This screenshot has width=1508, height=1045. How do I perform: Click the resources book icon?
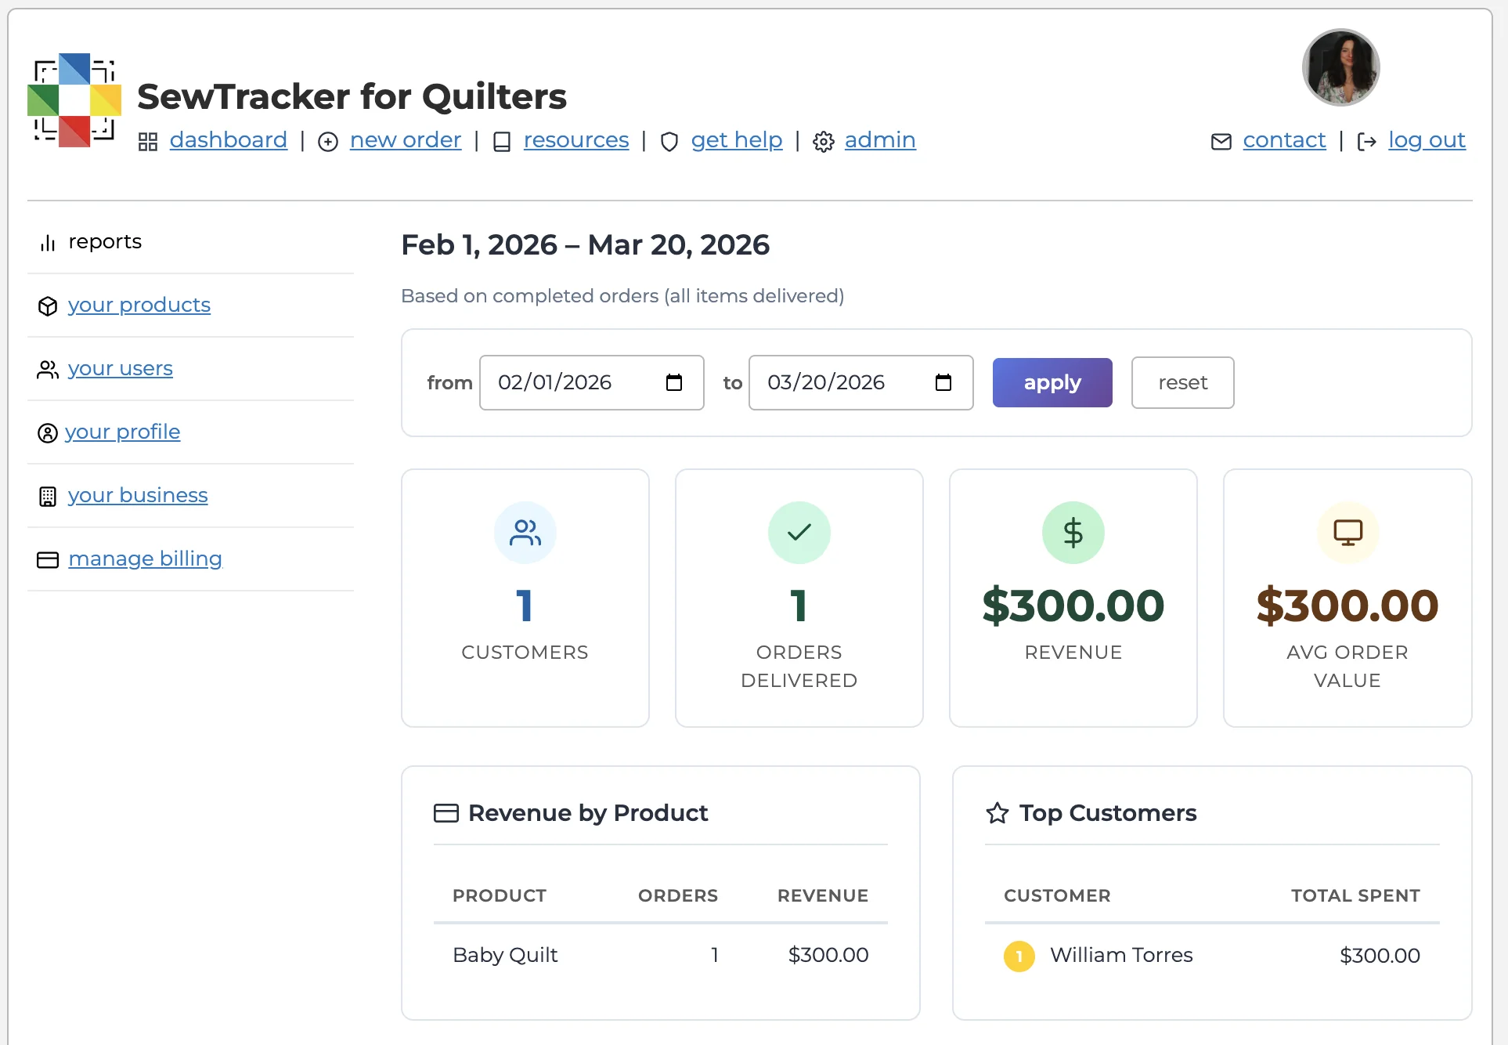[502, 142]
